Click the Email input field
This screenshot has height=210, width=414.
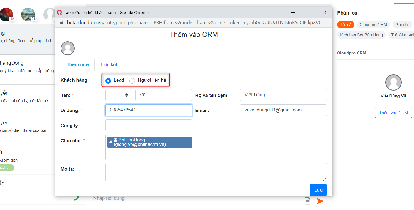283,110
